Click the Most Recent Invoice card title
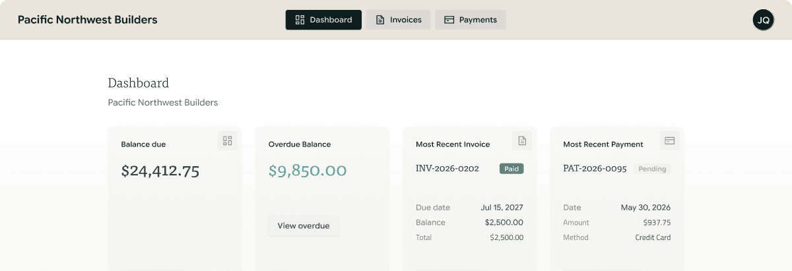792x271 pixels. [x=453, y=144]
